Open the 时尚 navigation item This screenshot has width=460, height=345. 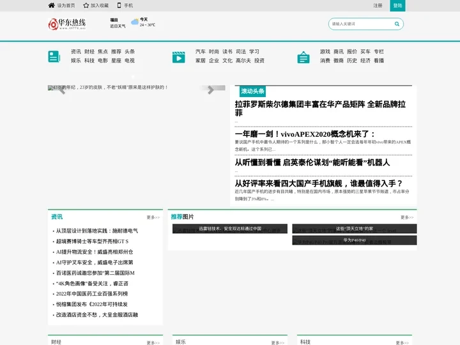[214, 52]
